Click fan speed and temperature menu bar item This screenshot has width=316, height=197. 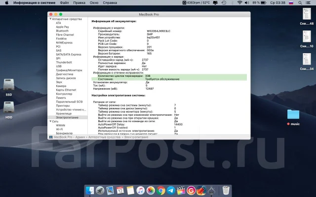pyautogui.click(x=196, y=2)
